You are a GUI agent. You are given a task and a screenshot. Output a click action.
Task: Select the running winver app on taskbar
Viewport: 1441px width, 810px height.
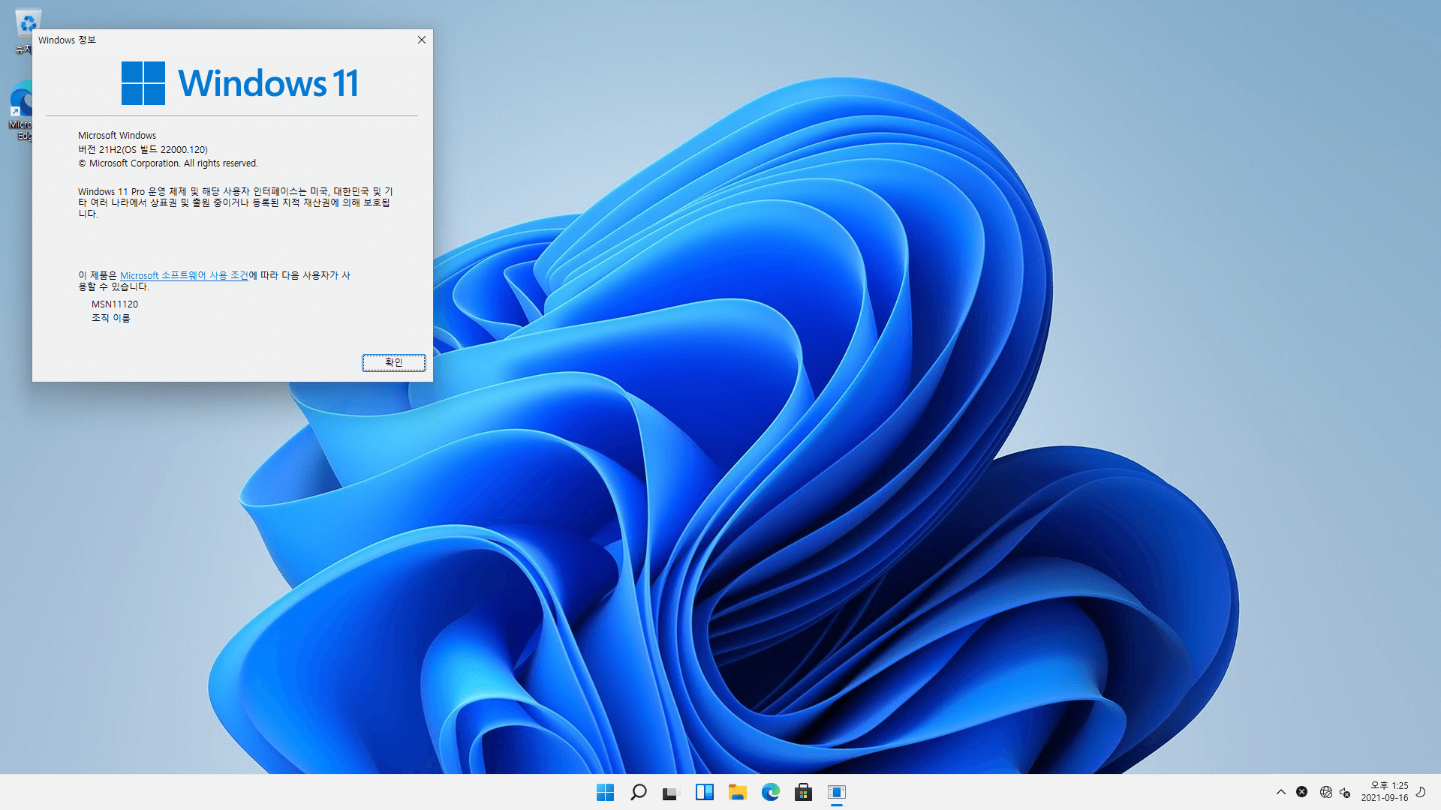click(x=837, y=792)
